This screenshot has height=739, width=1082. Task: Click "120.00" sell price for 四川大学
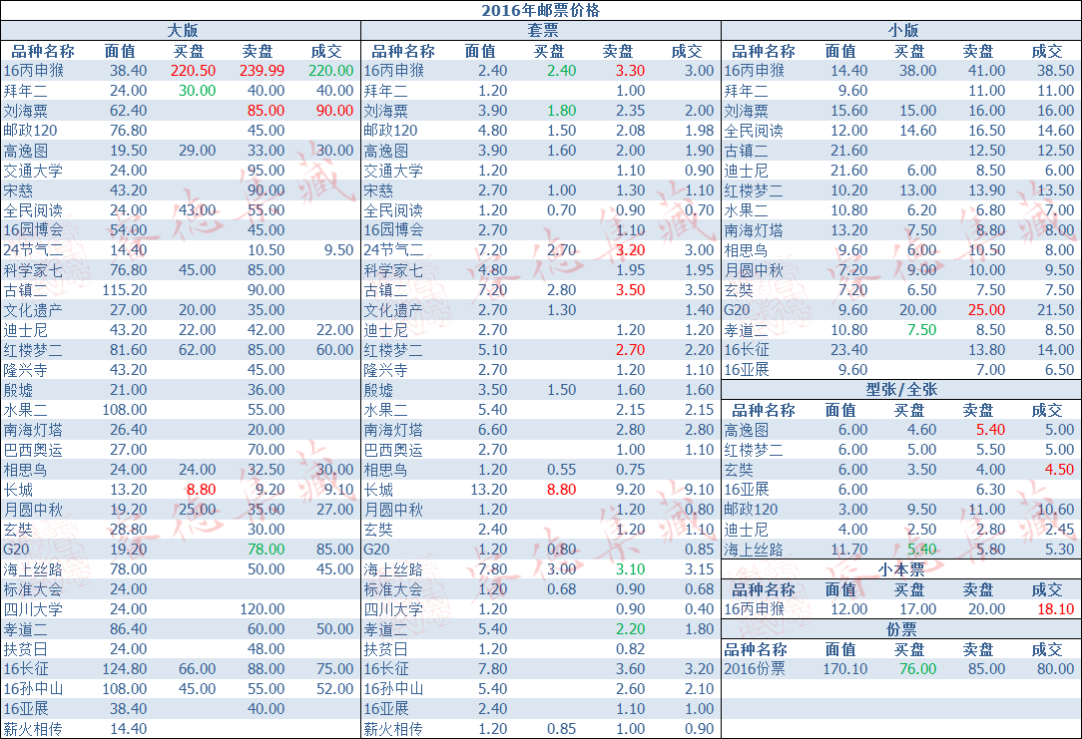pos(263,609)
